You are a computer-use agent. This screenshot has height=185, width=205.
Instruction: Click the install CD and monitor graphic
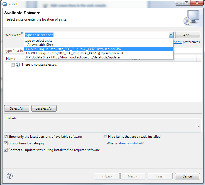pyautogui.click(x=191, y=17)
